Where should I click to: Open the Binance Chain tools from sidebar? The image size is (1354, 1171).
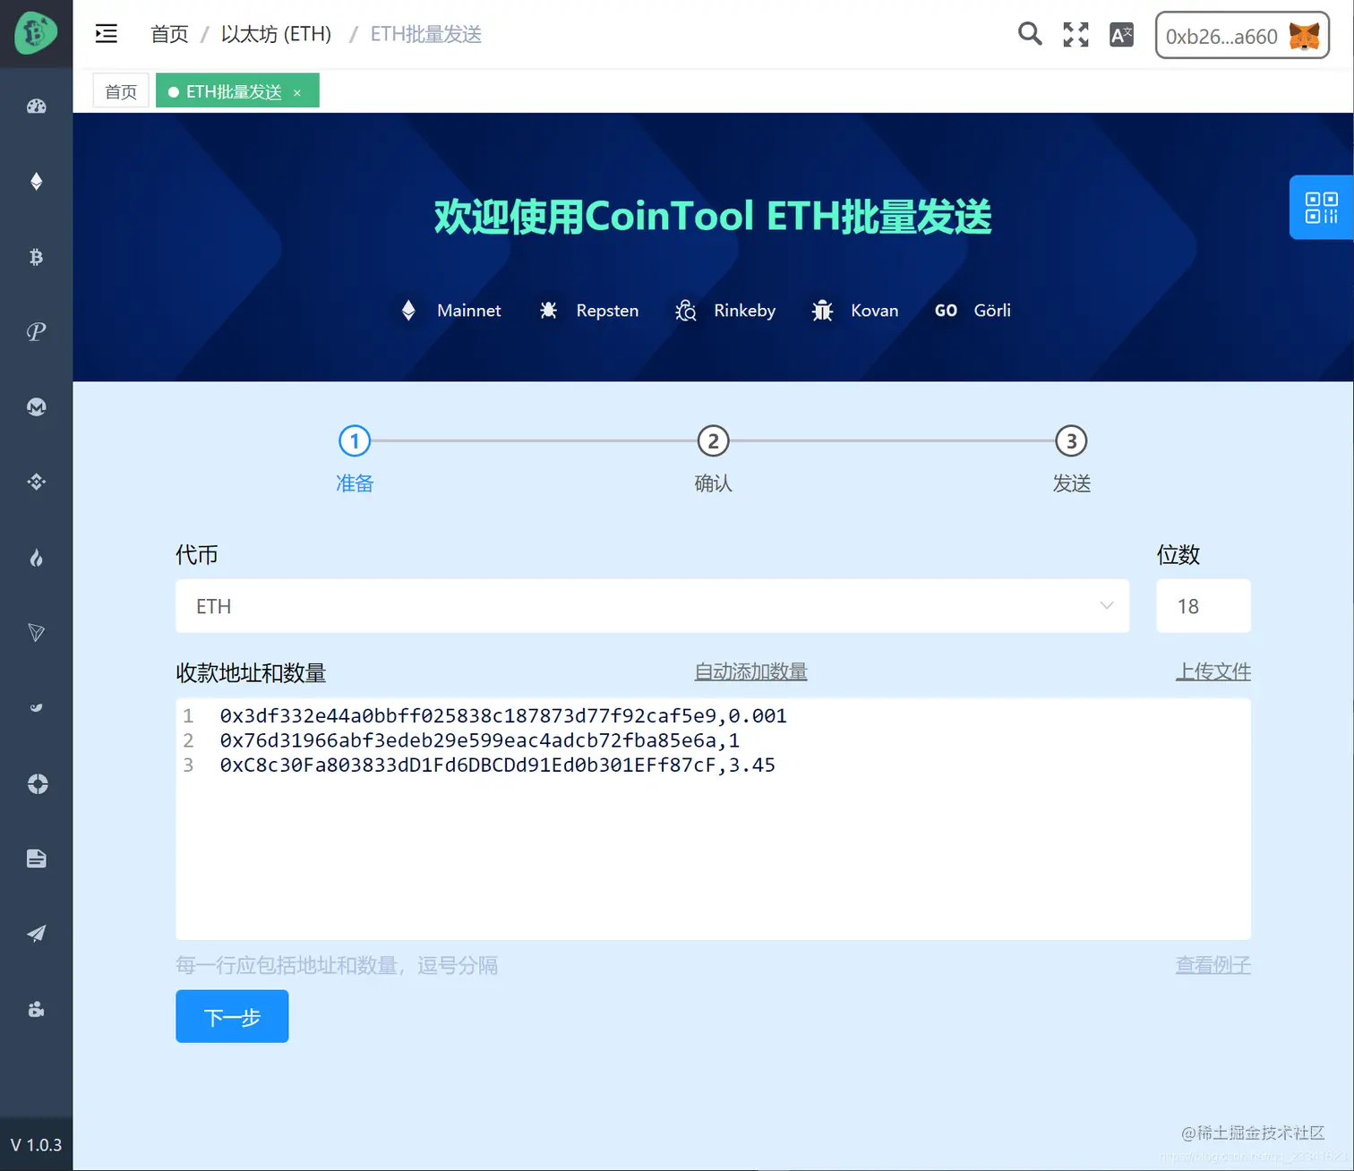(x=36, y=482)
